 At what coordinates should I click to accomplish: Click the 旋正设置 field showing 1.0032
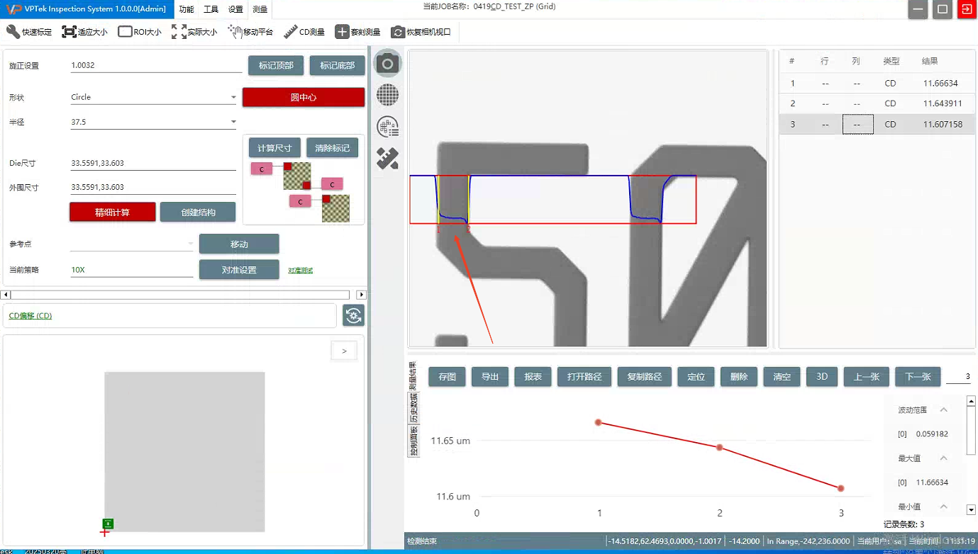pos(156,65)
